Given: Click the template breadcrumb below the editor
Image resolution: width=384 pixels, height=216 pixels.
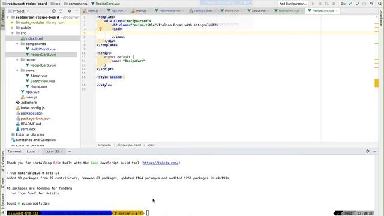Looking at the screenshot, I should pyautogui.click(x=104, y=145).
